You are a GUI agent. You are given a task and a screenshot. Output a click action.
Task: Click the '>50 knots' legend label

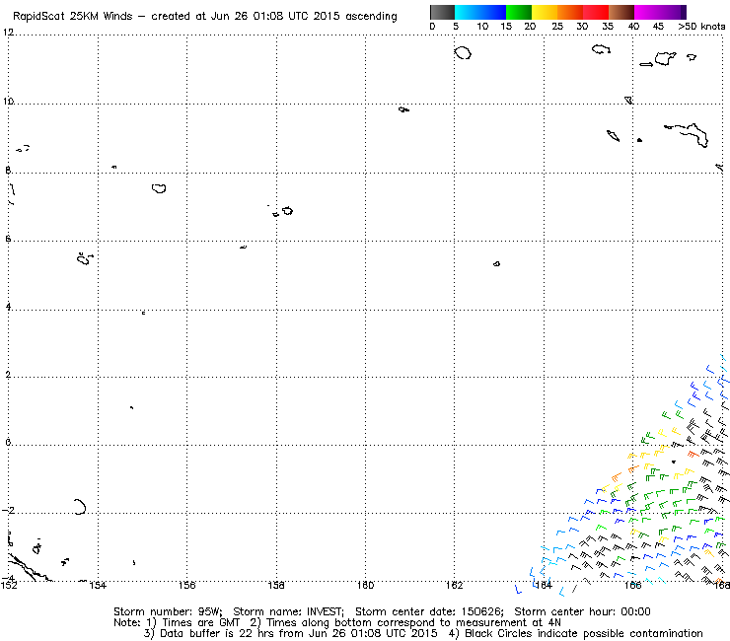pyautogui.click(x=702, y=27)
